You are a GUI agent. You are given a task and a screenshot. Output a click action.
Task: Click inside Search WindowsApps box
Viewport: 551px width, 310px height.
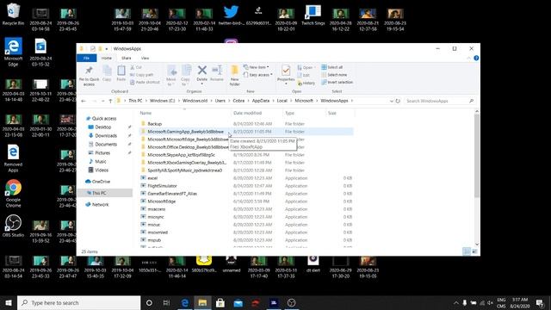click(x=439, y=101)
